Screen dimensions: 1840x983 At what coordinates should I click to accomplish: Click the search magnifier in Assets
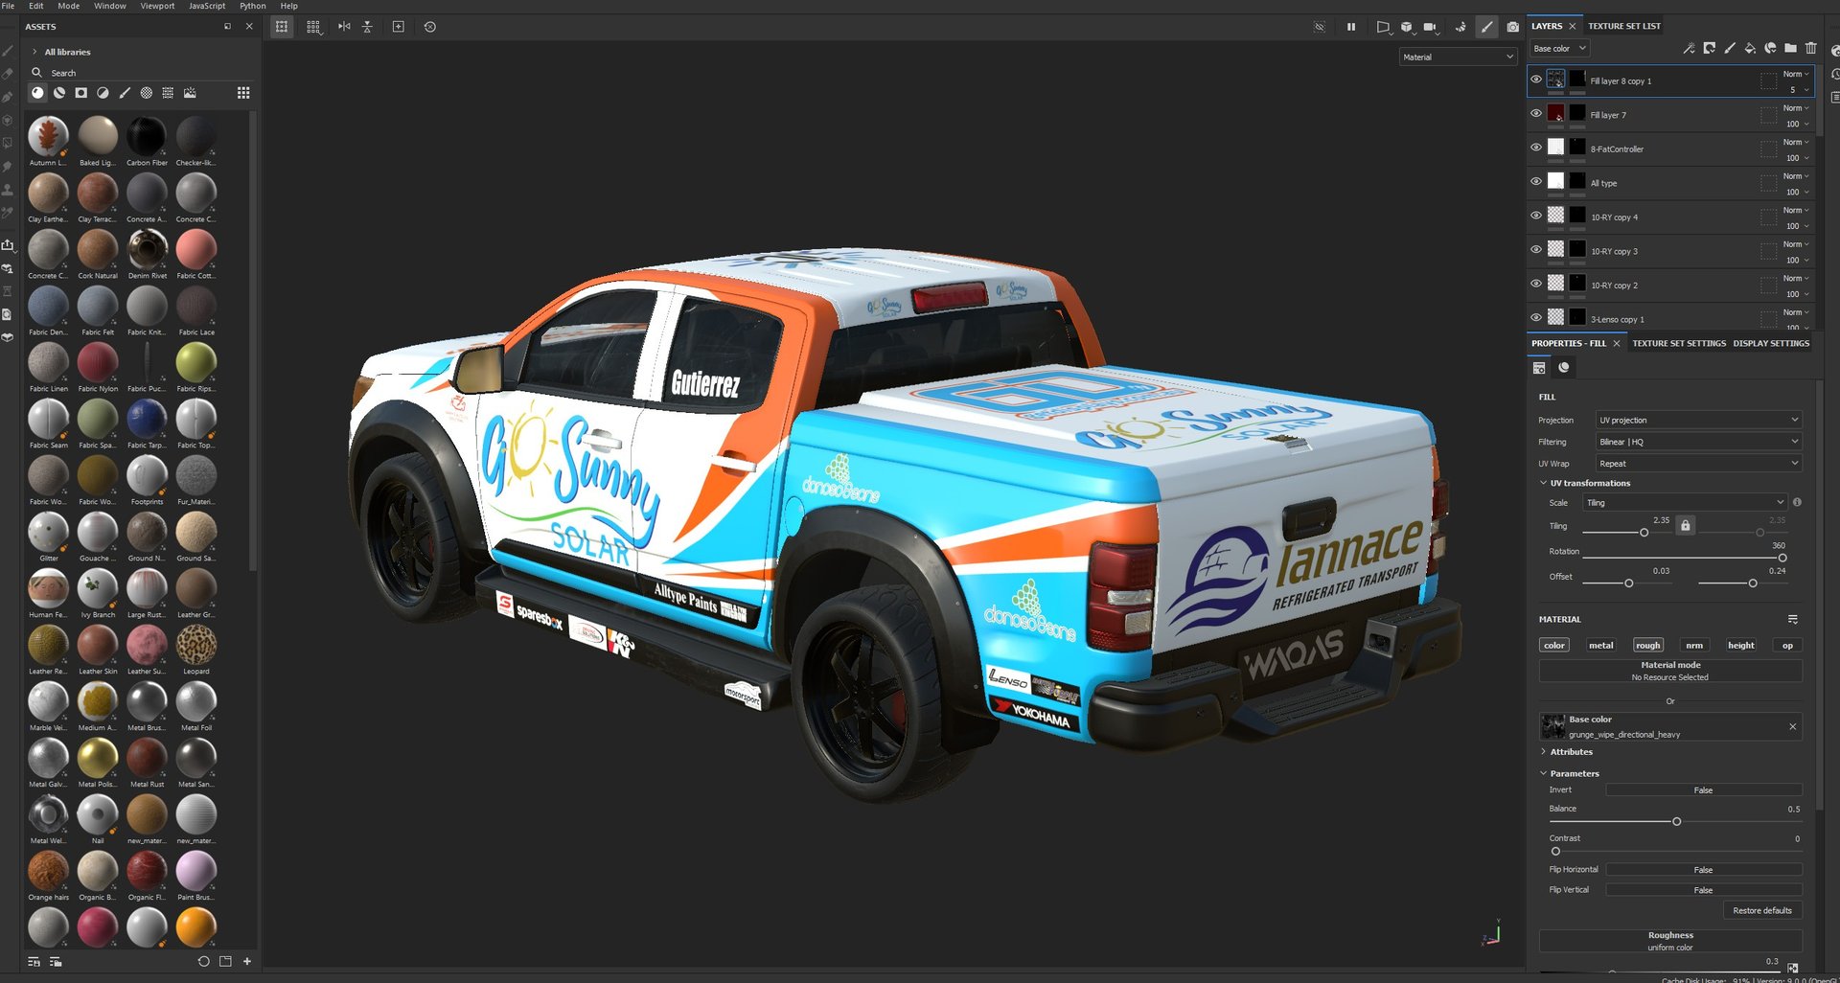(x=37, y=73)
